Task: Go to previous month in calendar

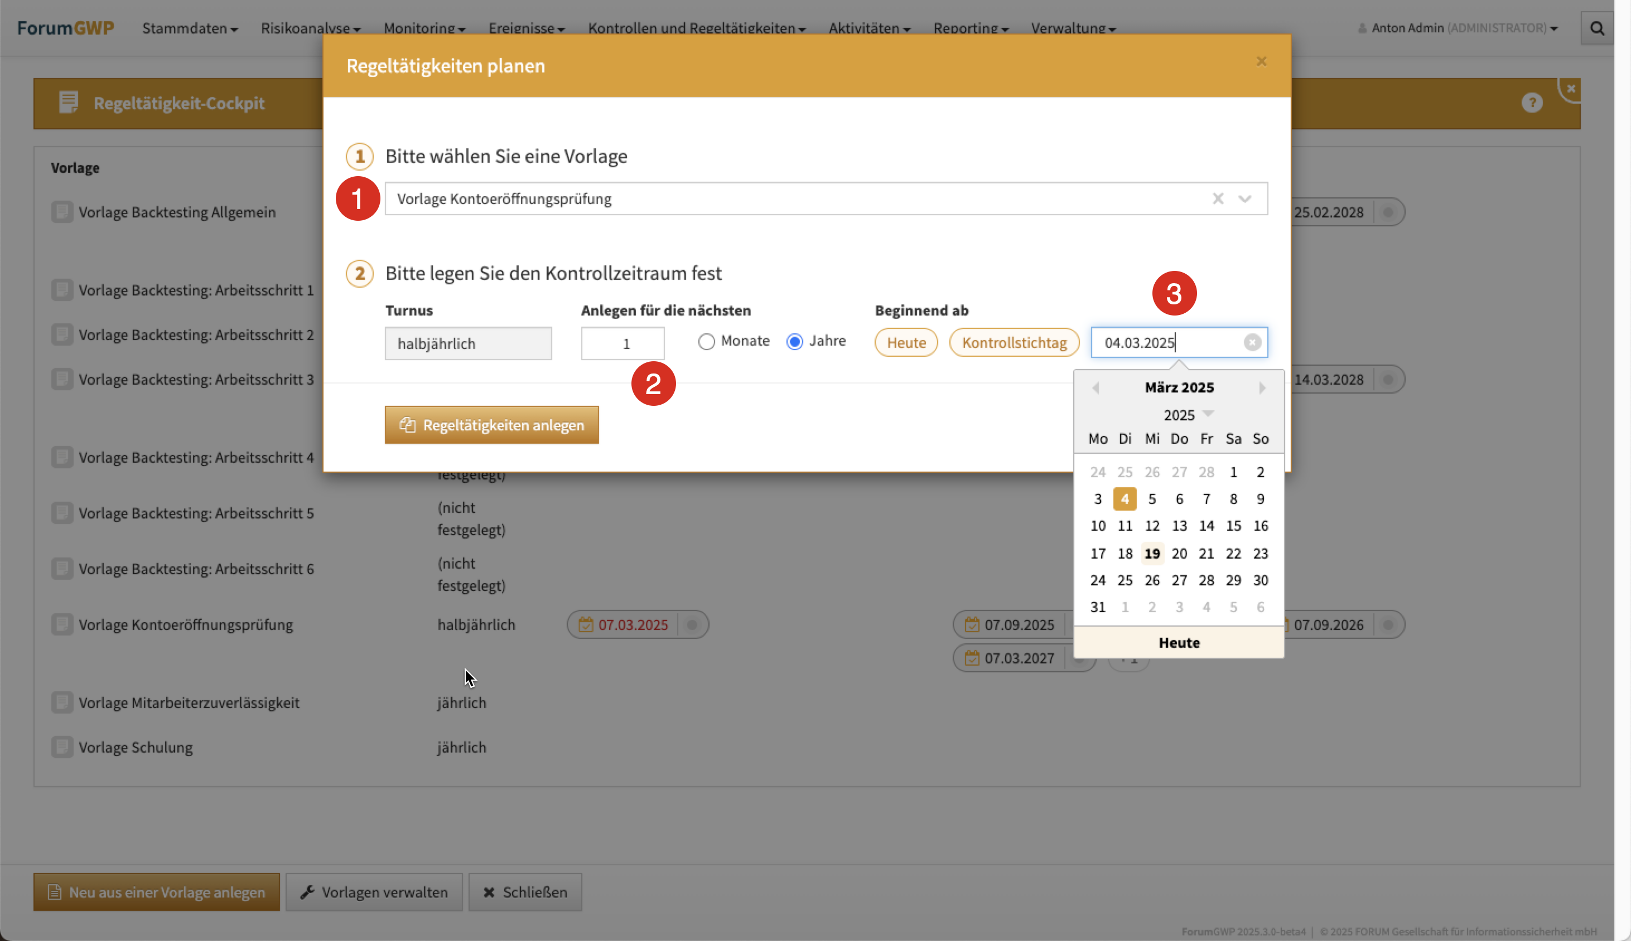Action: click(x=1096, y=388)
